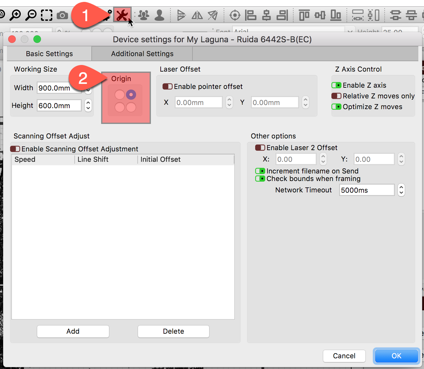Select the top-right Origin corner

coord(131,95)
